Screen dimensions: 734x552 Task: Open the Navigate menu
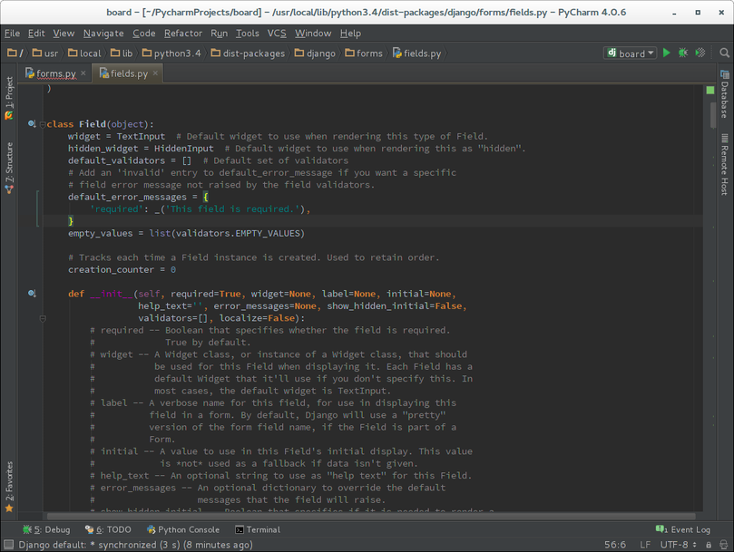[103, 34]
